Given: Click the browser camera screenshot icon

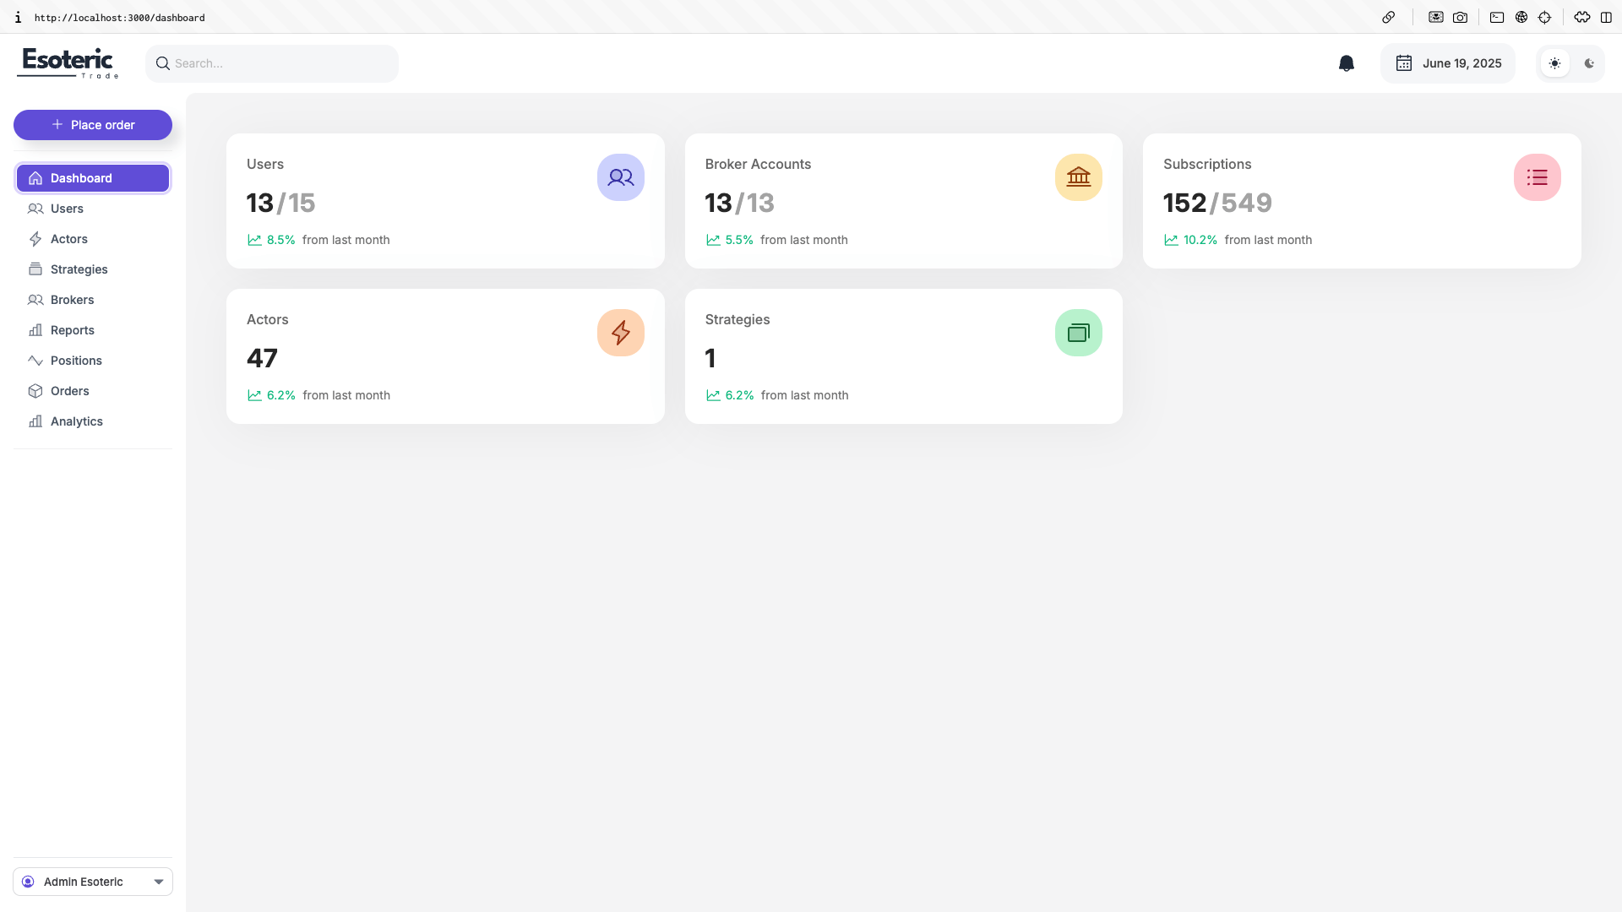Looking at the screenshot, I should point(1460,17).
